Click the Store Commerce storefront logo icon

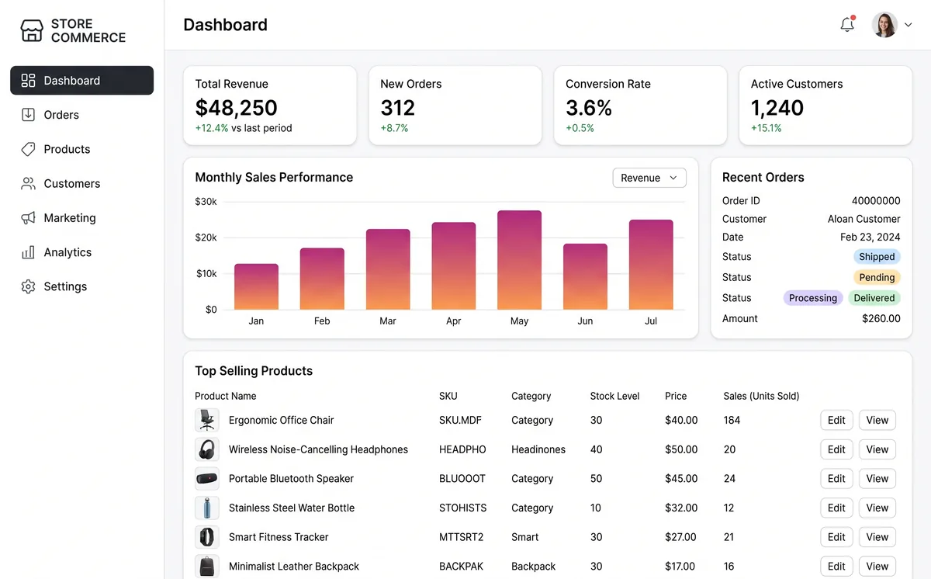point(32,30)
